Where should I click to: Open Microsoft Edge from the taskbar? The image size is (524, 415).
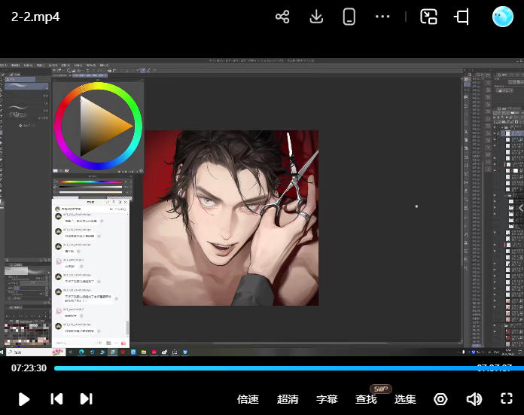coord(81,352)
